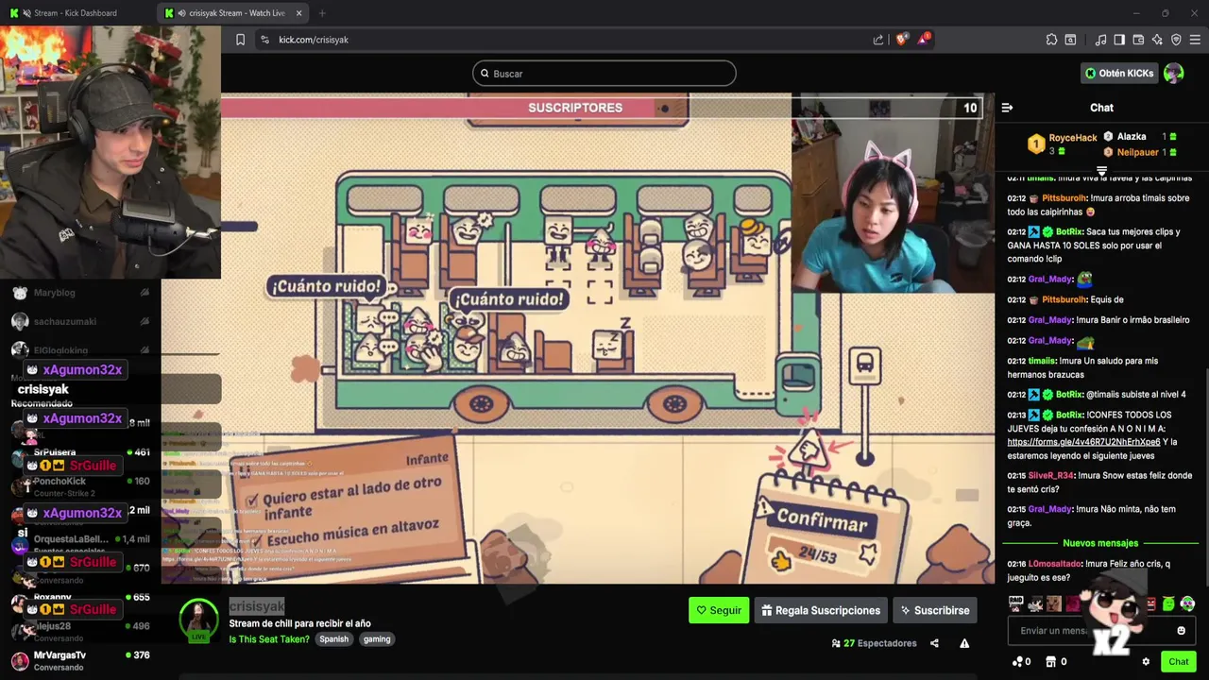Screen dimensions: 1209x680
Task: Click L0mosaltado username in chat
Action: click(x=1053, y=564)
